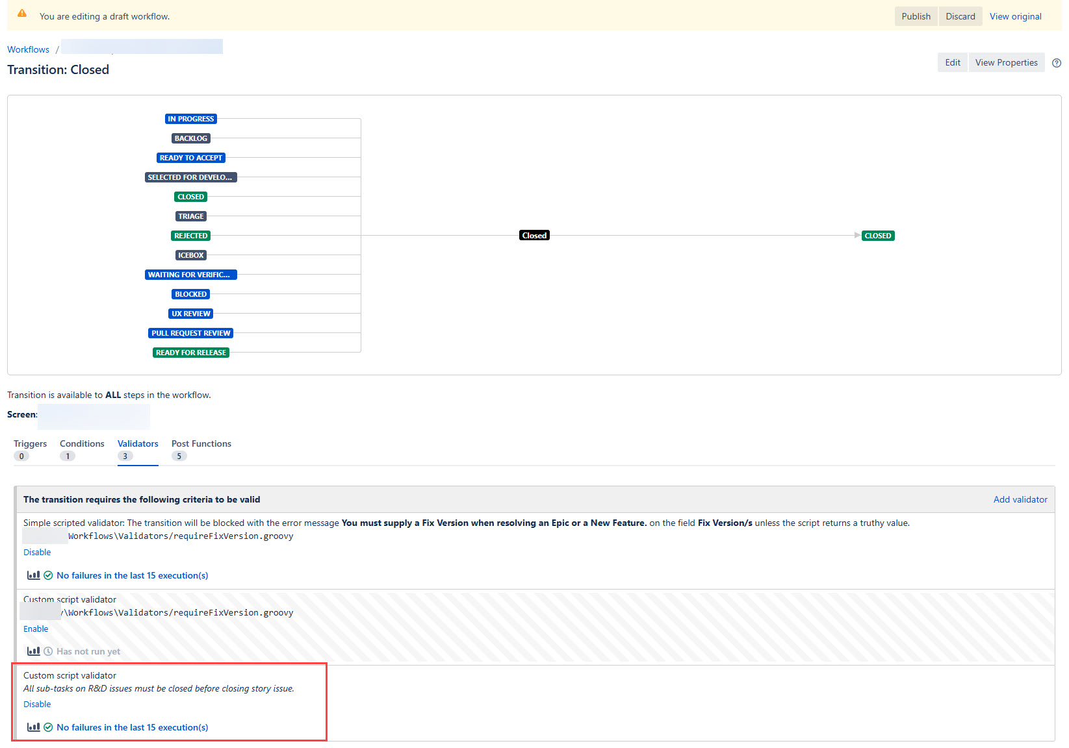This screenshot has width=1069, height=748.
Task: Discard the draft workflow
Action: (960, 16)
